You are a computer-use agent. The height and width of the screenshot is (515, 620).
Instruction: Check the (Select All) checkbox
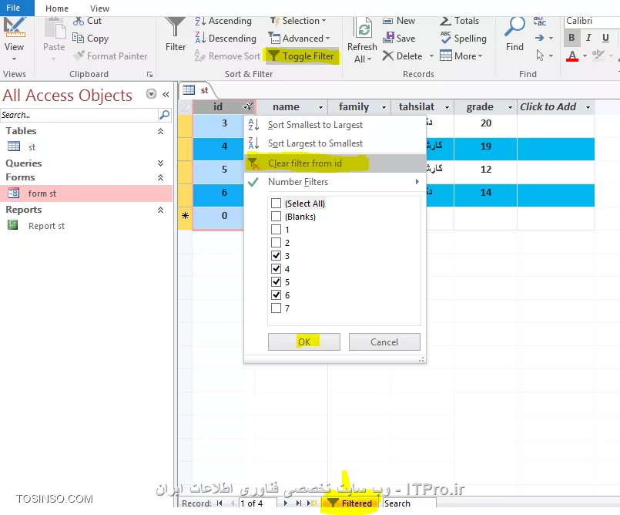click(276, 204)
